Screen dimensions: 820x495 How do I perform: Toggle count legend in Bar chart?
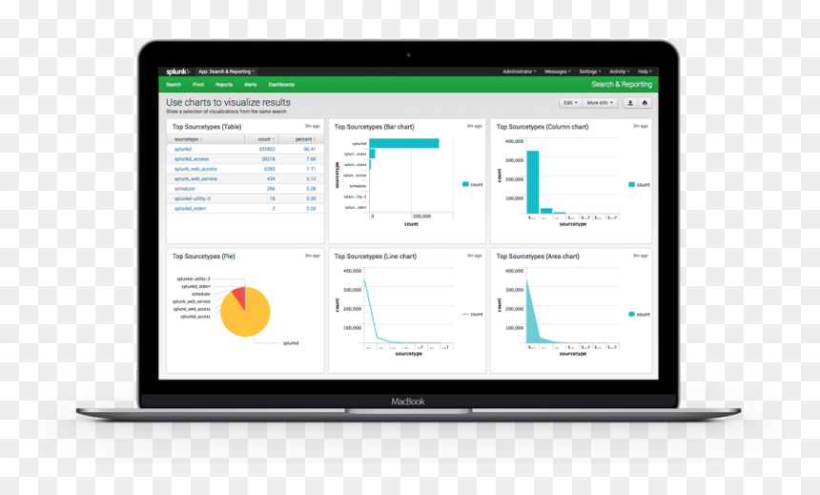click(473, 184)
